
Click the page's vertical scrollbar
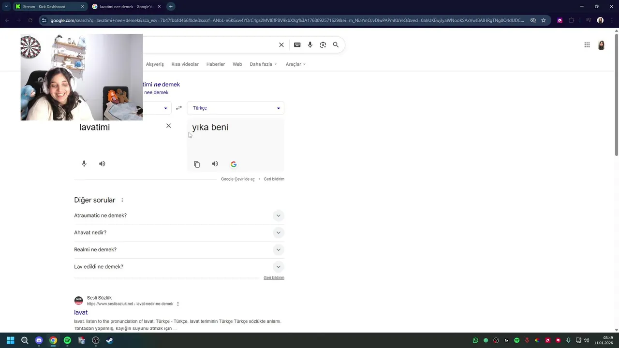point(616,94)
